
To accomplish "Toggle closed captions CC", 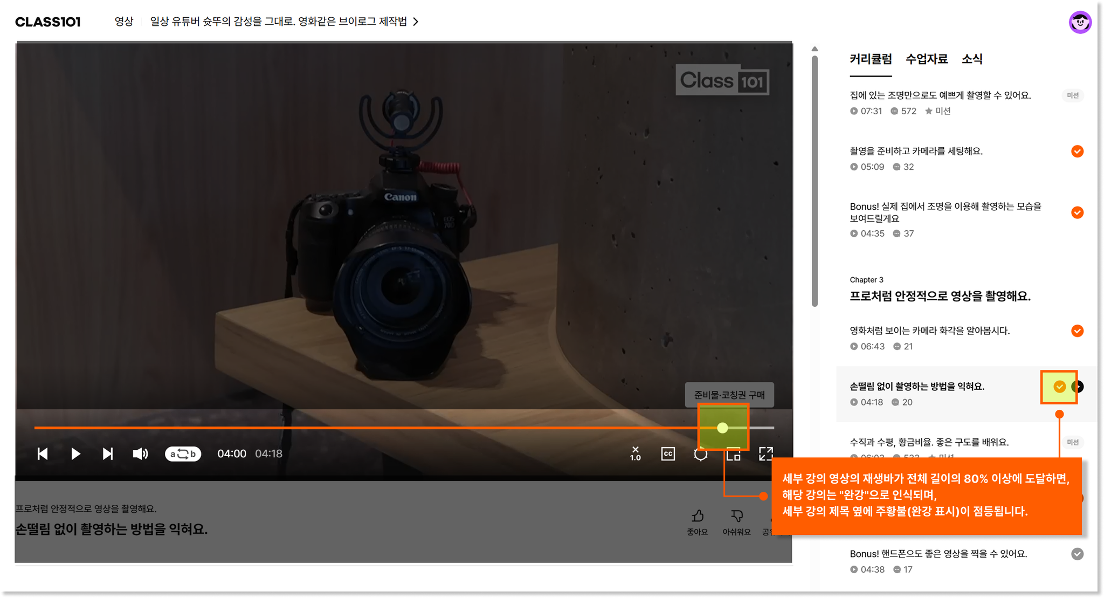I will pyautogui.click(x=668, y=454).
